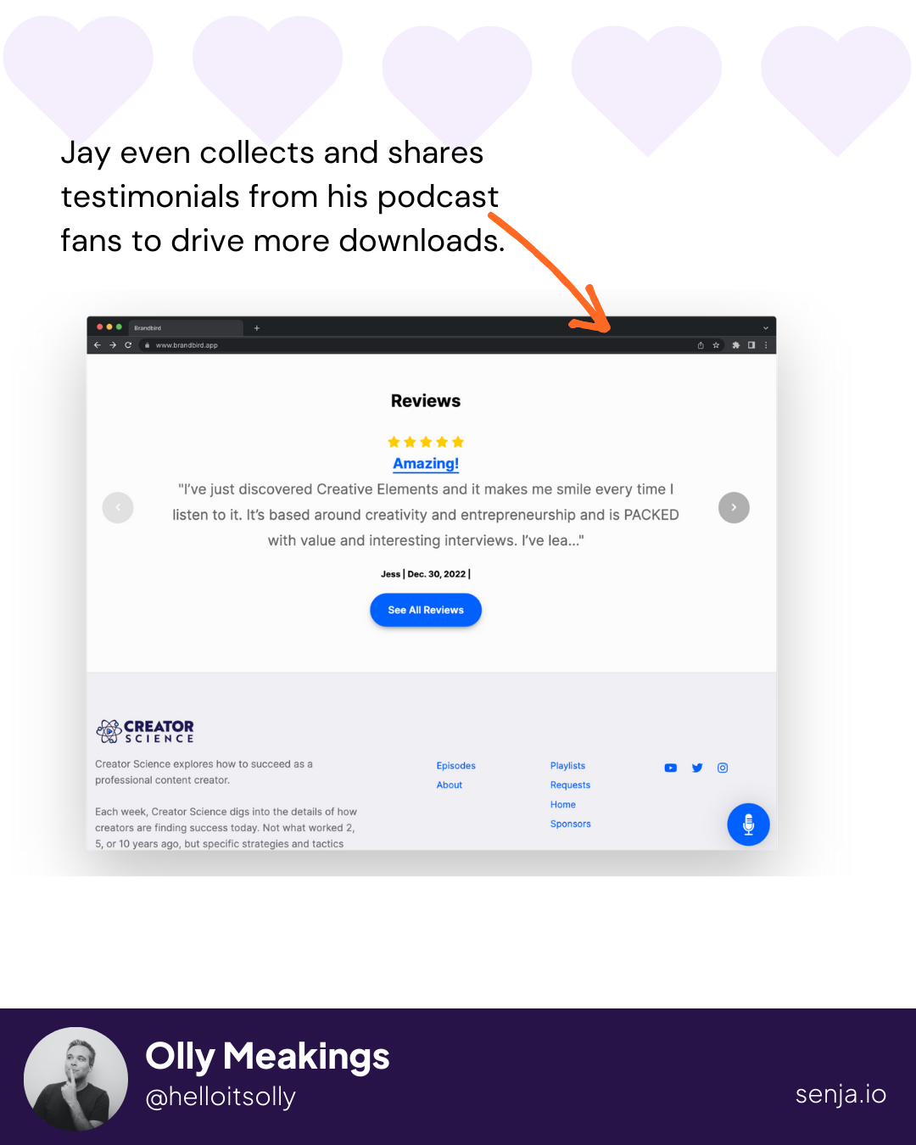Click the www.brandbird.app address bar

pos(416,345)
